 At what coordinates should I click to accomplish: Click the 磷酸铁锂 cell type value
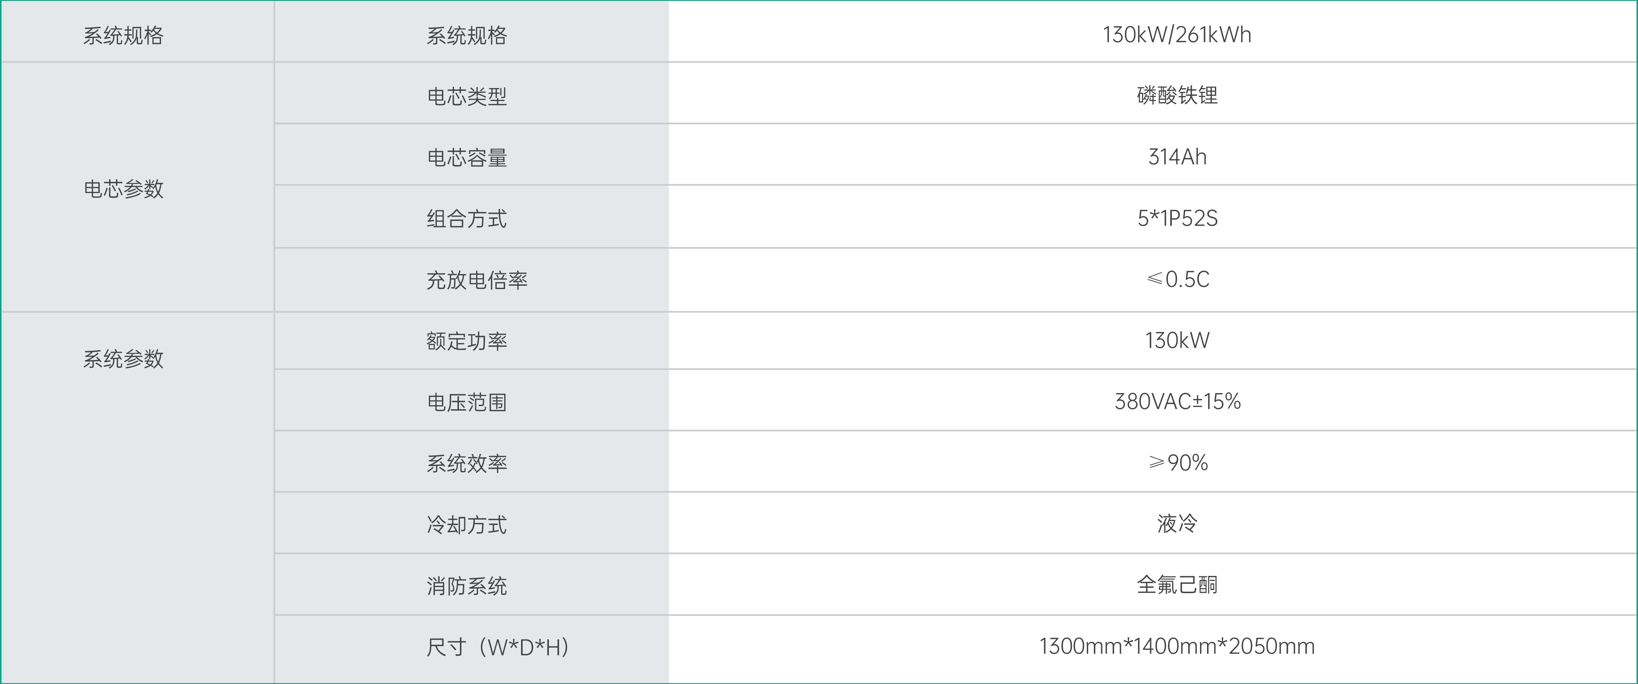[x=1177, y=96]
